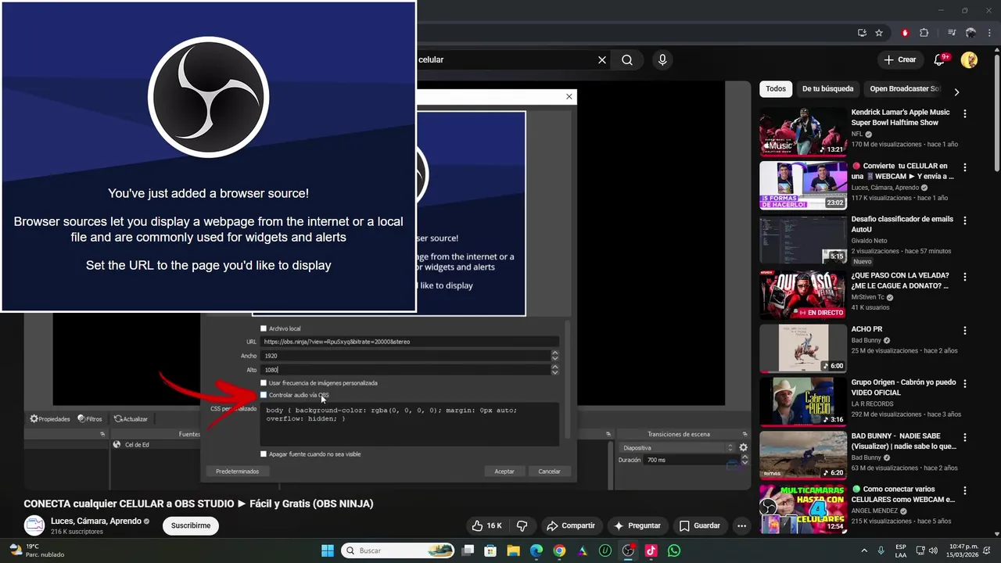Toggle Apagar fuente cuando no sea visible
This screenshot has width=1001, height=563.
[264, 454]
